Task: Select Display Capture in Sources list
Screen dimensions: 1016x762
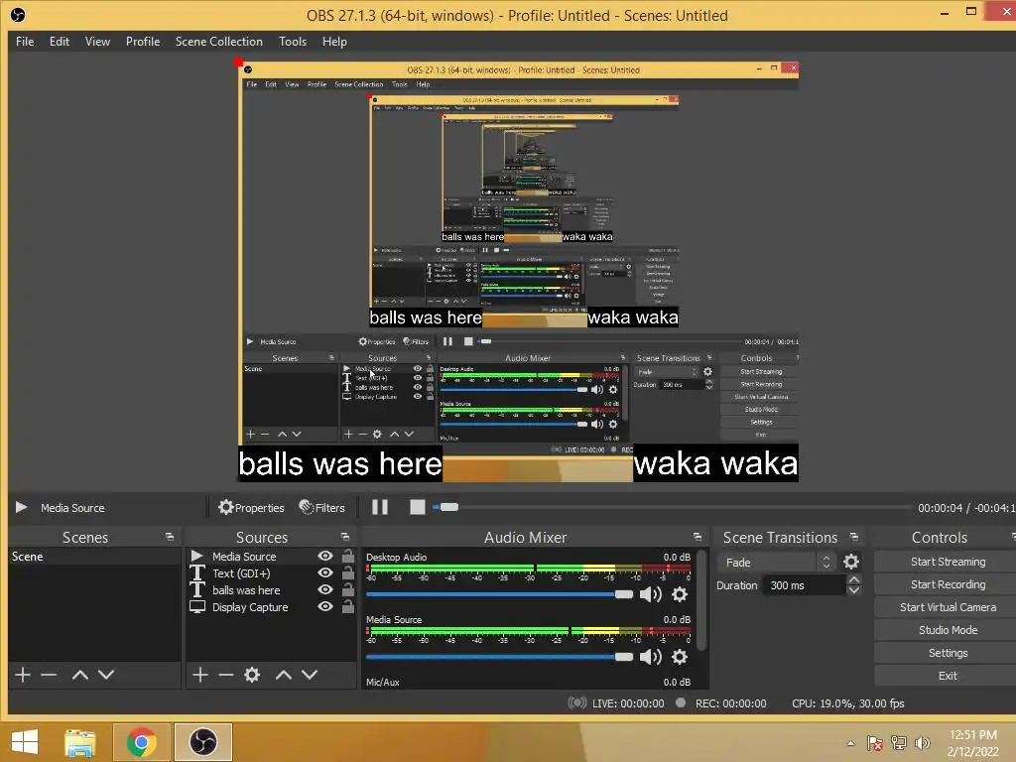Action: (250, 607)
